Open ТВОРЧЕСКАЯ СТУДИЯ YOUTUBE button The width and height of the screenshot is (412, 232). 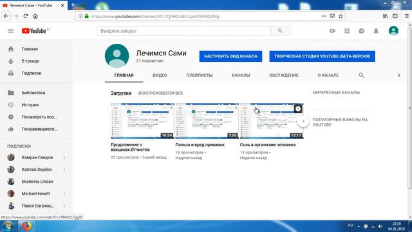pyautogui.click(x=322, y=56)
